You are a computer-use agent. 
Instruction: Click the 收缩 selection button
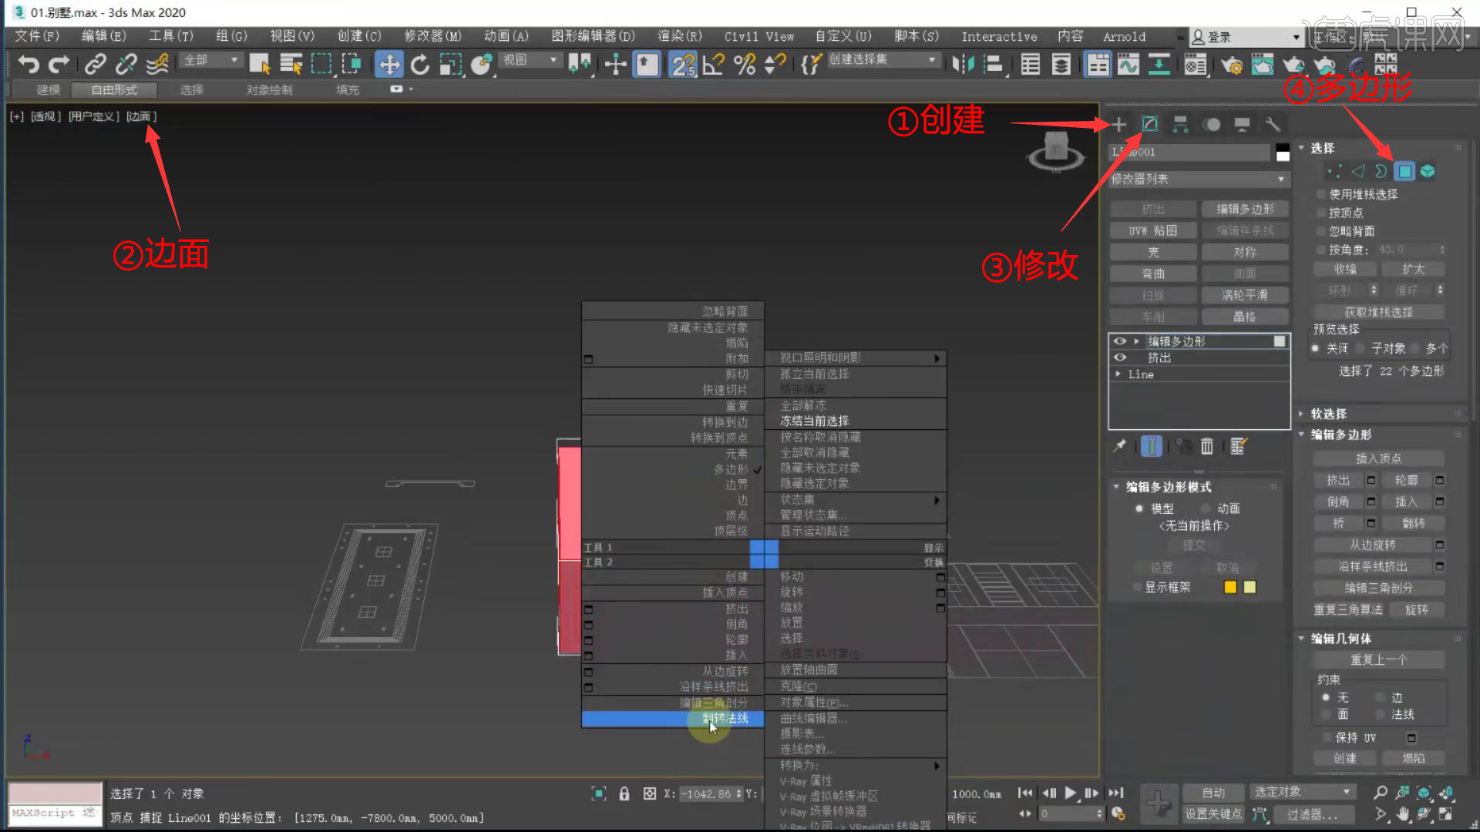[x=1345, y=269]
